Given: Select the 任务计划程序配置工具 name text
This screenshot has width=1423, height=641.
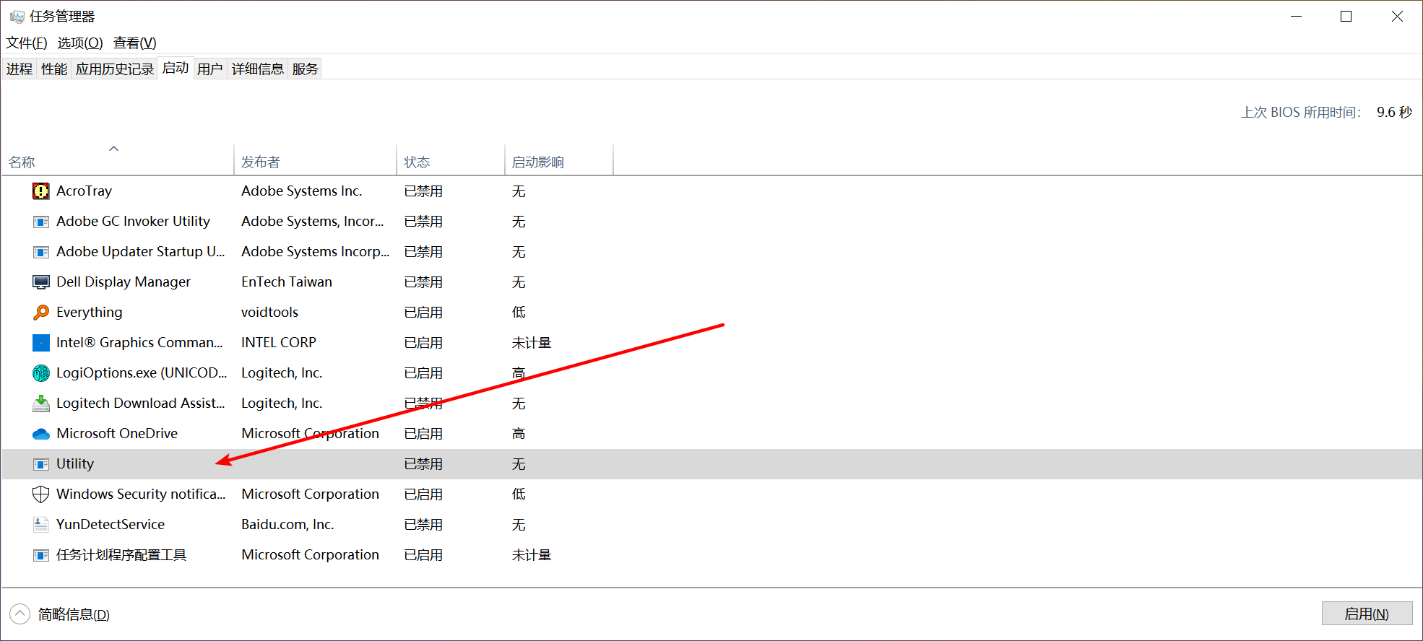Looking at the screenshot, I should coord(121,554).
